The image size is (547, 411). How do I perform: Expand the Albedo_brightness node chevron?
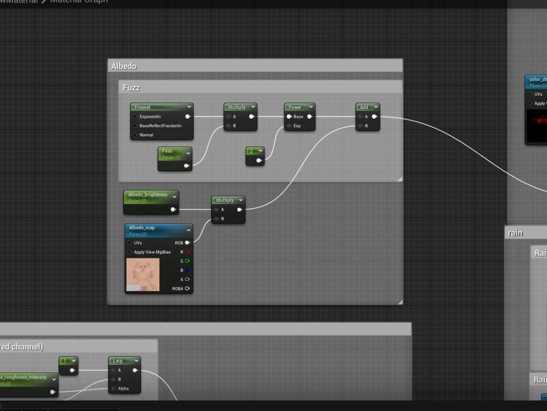174,197
